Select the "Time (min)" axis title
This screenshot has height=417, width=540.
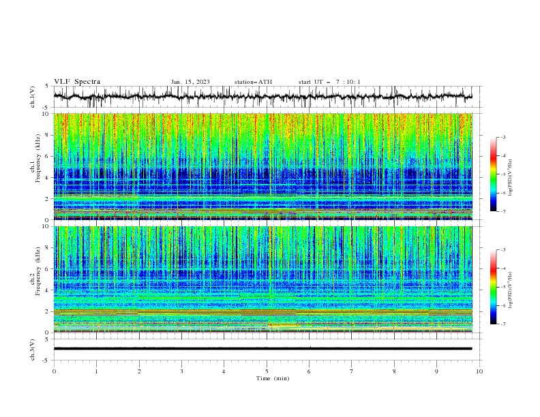tap(273, 378)
